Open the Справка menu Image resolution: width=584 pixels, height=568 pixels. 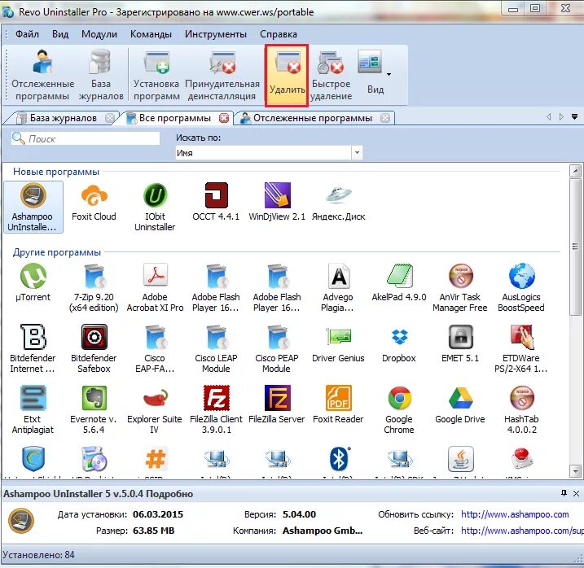(x=279, y=34)
